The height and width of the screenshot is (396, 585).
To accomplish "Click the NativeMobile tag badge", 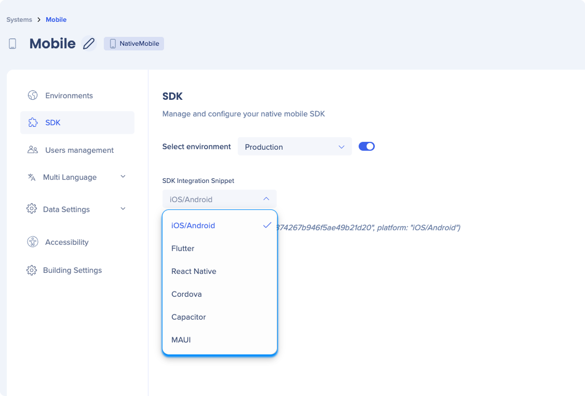I will 134,44.
